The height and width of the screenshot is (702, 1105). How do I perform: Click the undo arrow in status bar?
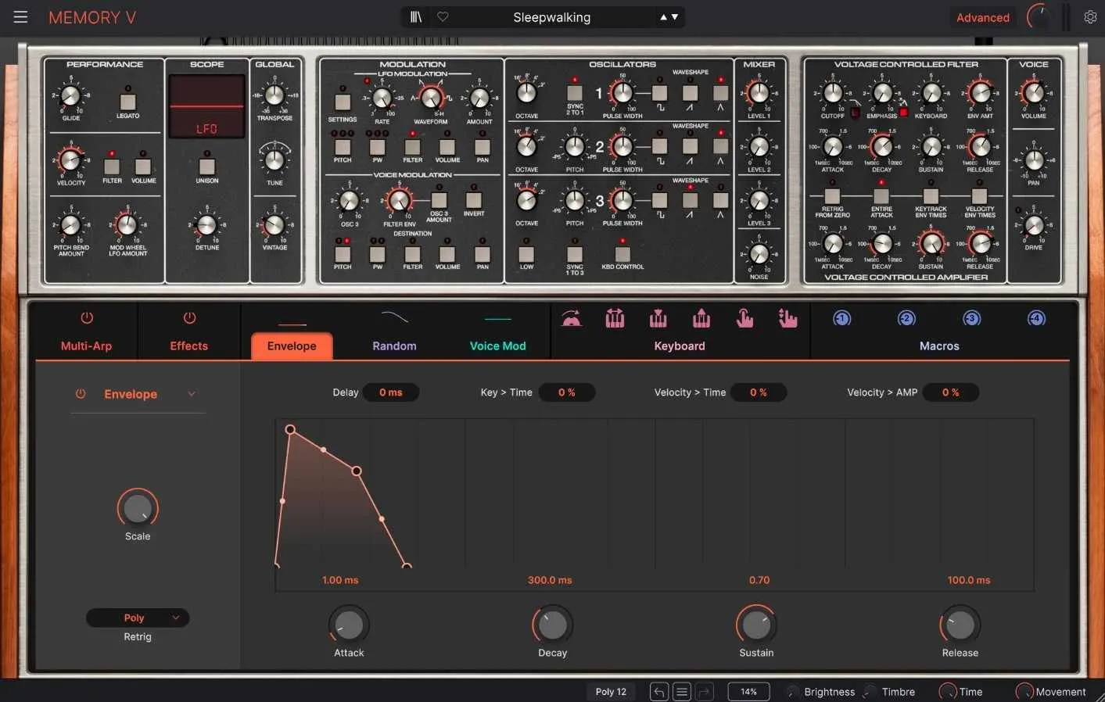(659, 692)
